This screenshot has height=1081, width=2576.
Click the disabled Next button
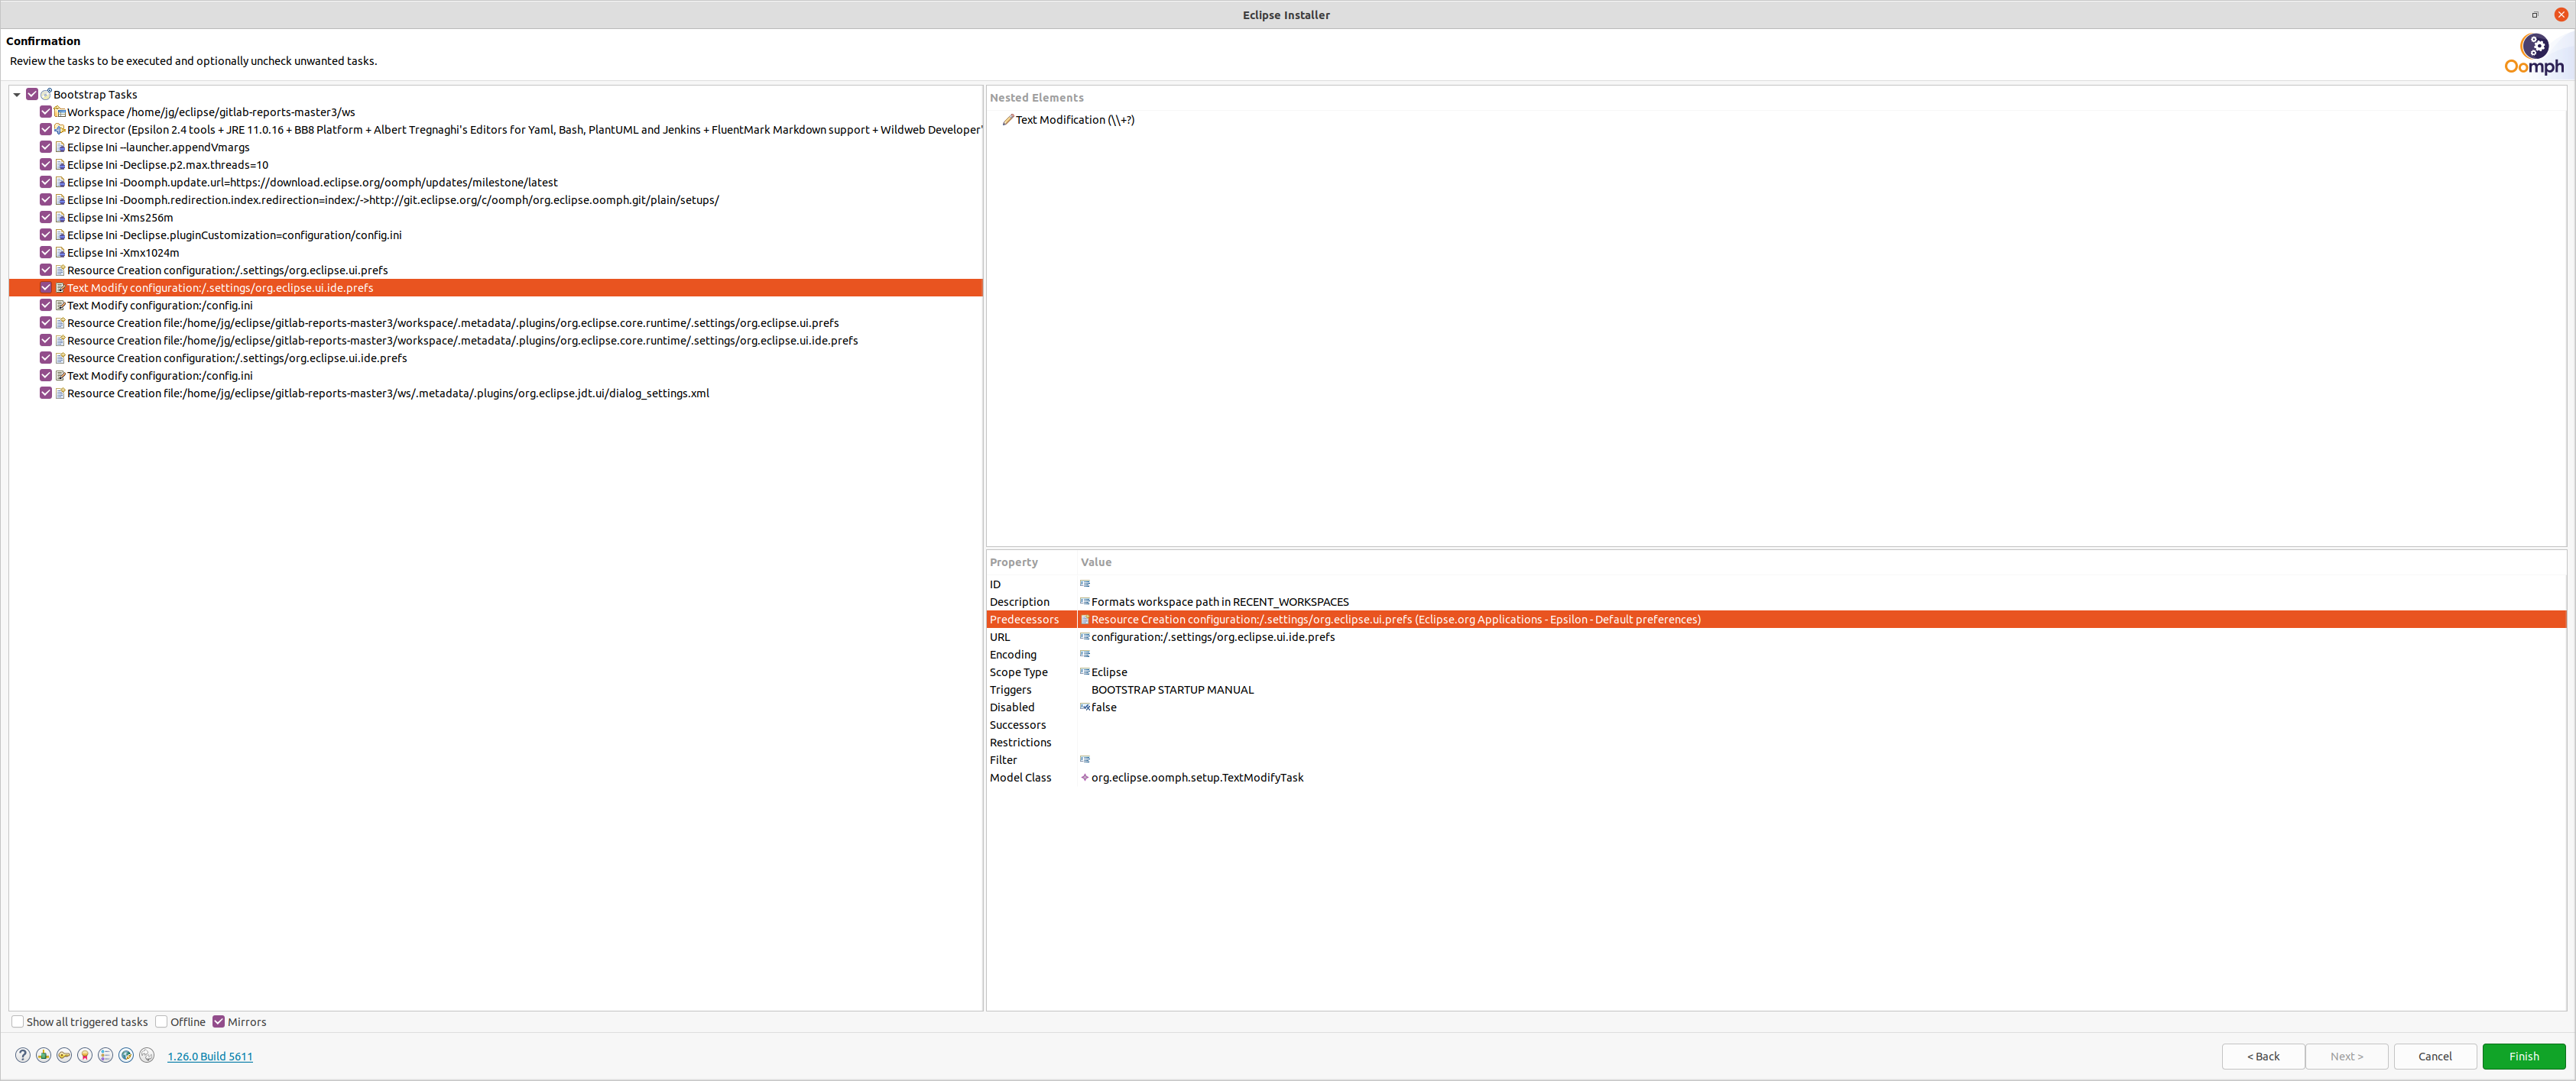pyautogui.click(x=2346, y=1056)
